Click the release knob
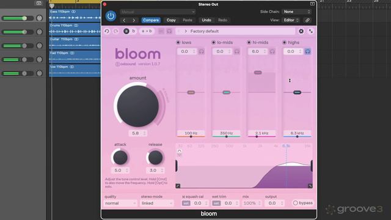The height and width of the screenshot is (220, 391). [x=155, y=158]
